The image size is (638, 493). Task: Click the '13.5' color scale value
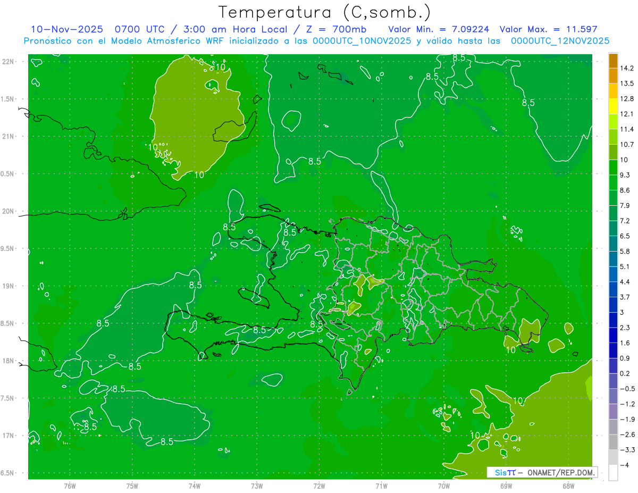pos(627,83)
